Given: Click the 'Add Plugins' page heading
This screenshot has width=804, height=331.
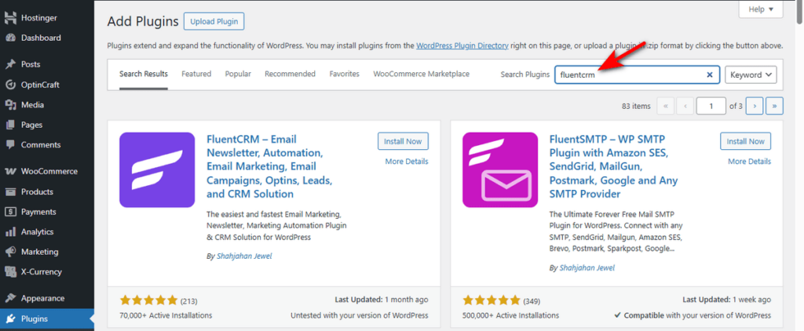Looking at the screenshot, I should (143, 21).
